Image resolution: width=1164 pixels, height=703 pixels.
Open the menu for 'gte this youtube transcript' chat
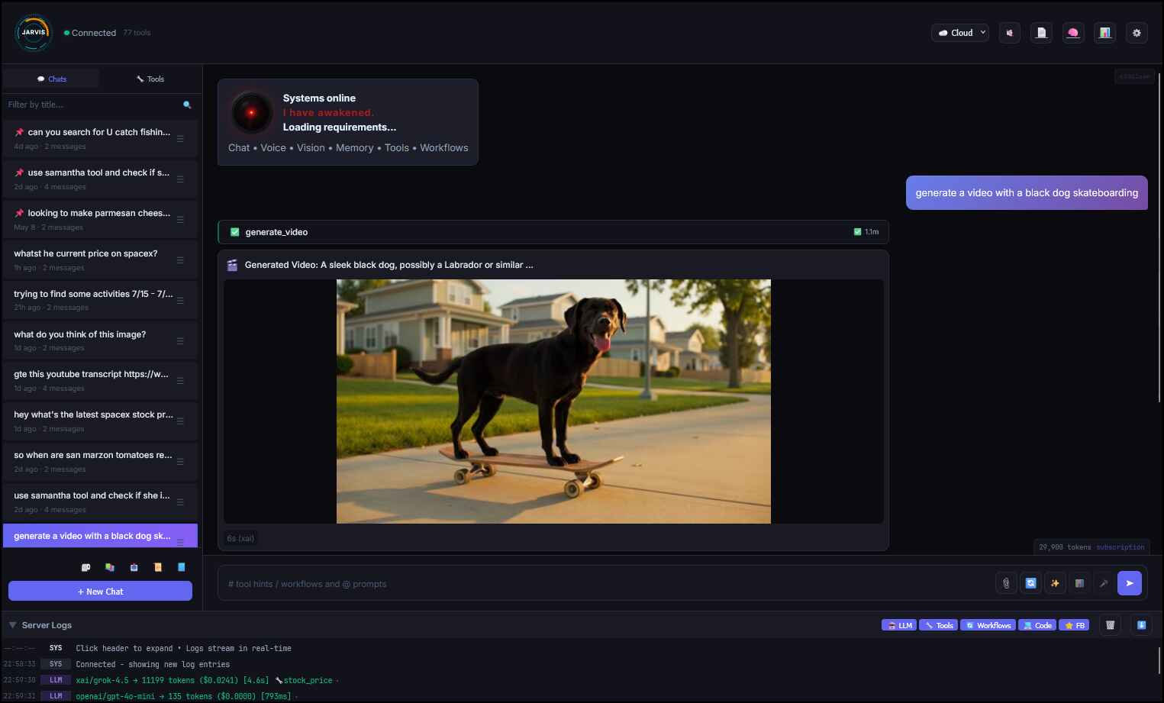pos(180,381)
